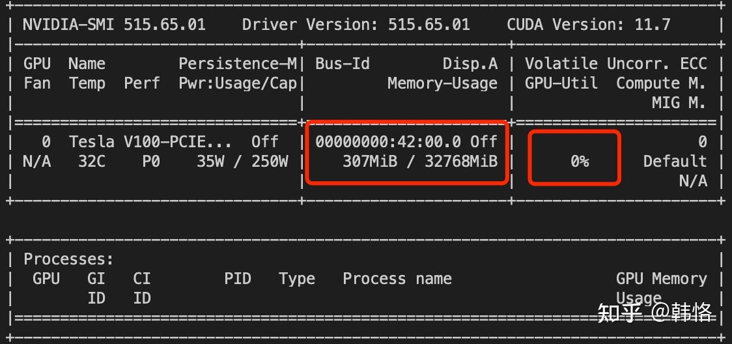The width and height of the screenshot is (732, 344).
Task: Click the Persistence-M column header
Action: (x=238, y=63)
